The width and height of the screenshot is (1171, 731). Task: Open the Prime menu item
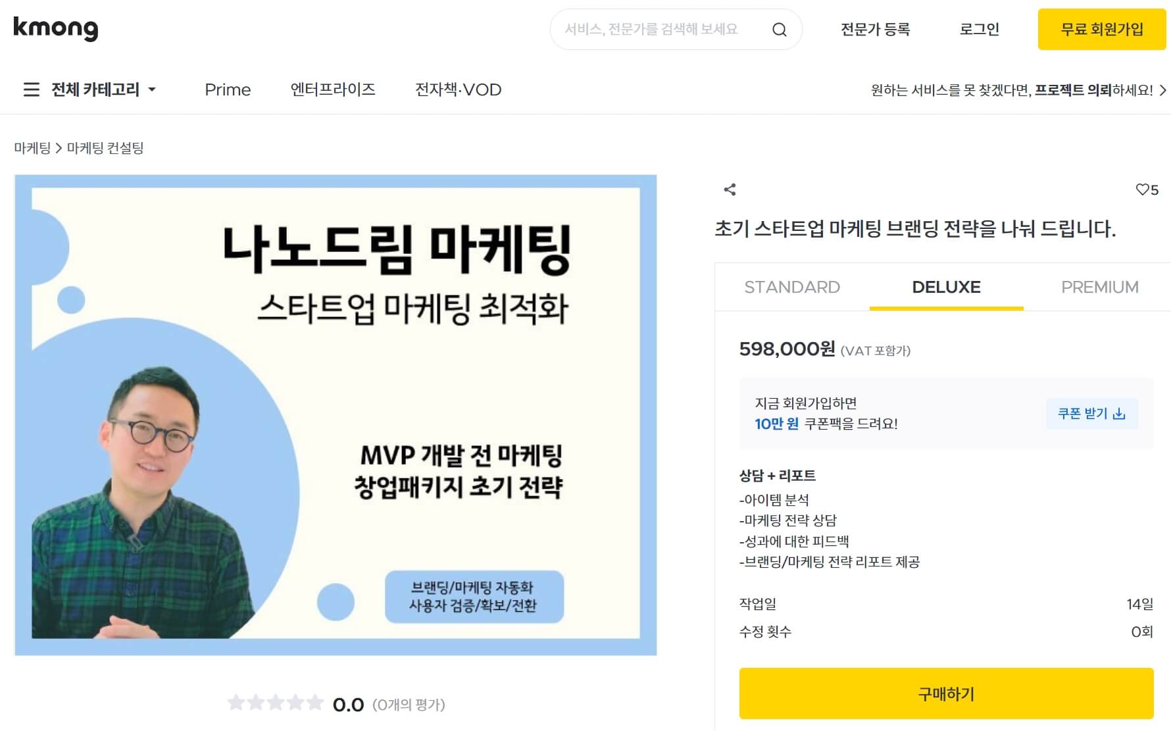point(228,89)
